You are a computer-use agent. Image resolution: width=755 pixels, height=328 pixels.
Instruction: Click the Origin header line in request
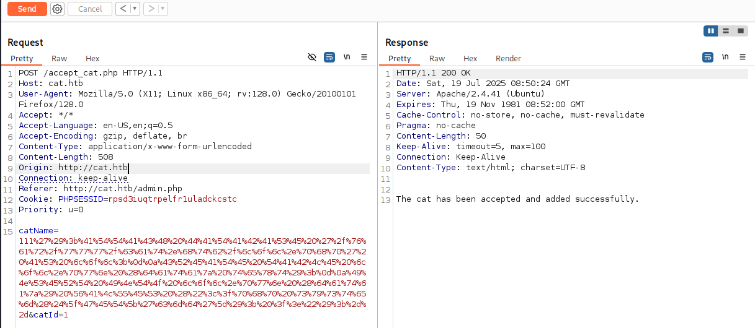coord(73,168)
